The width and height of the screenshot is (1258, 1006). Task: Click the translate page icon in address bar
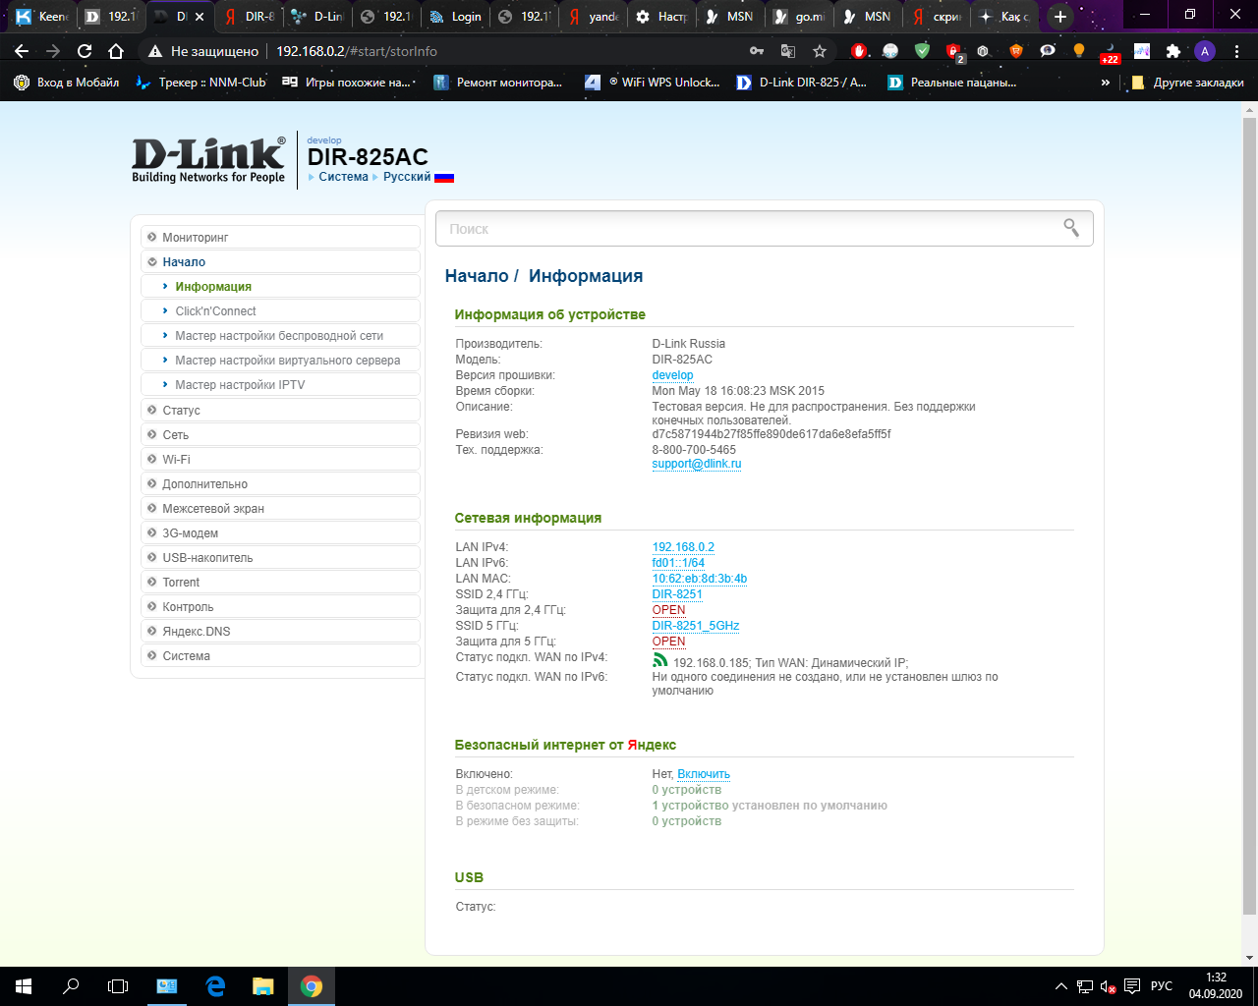(x=788, y=51)
